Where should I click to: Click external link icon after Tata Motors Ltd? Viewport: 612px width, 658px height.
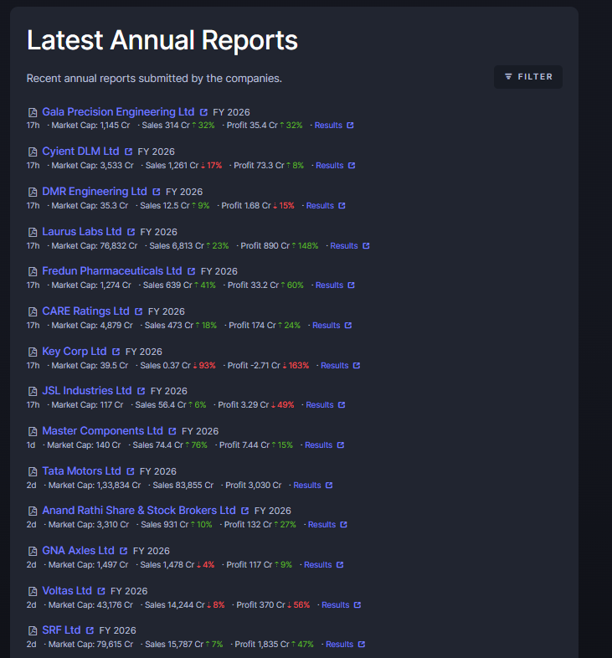click(130, 472)
